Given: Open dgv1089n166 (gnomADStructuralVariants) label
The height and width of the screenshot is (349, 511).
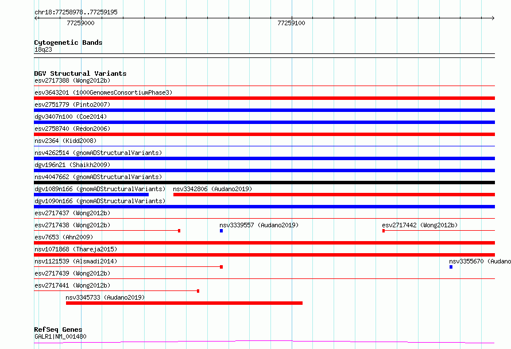Looking at the screenshot, I should coord(100,189).
